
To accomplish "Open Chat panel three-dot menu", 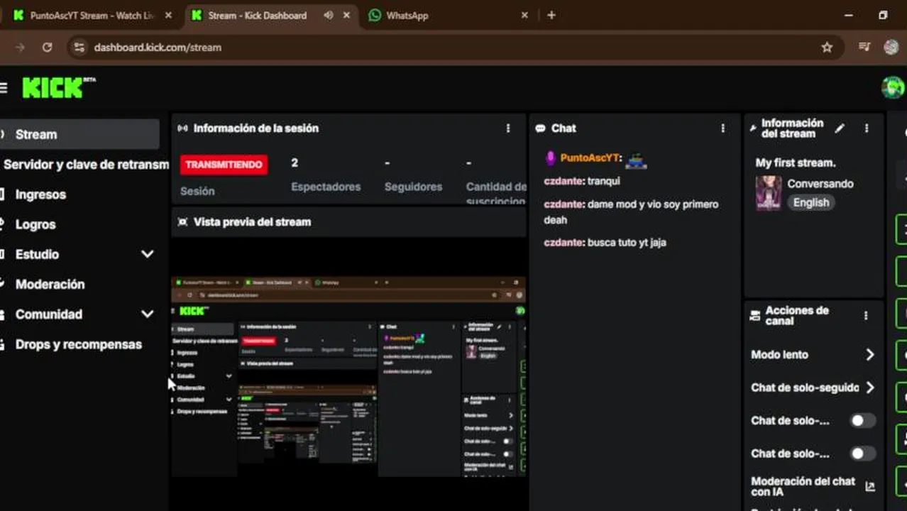I will [x=723, y=128].
